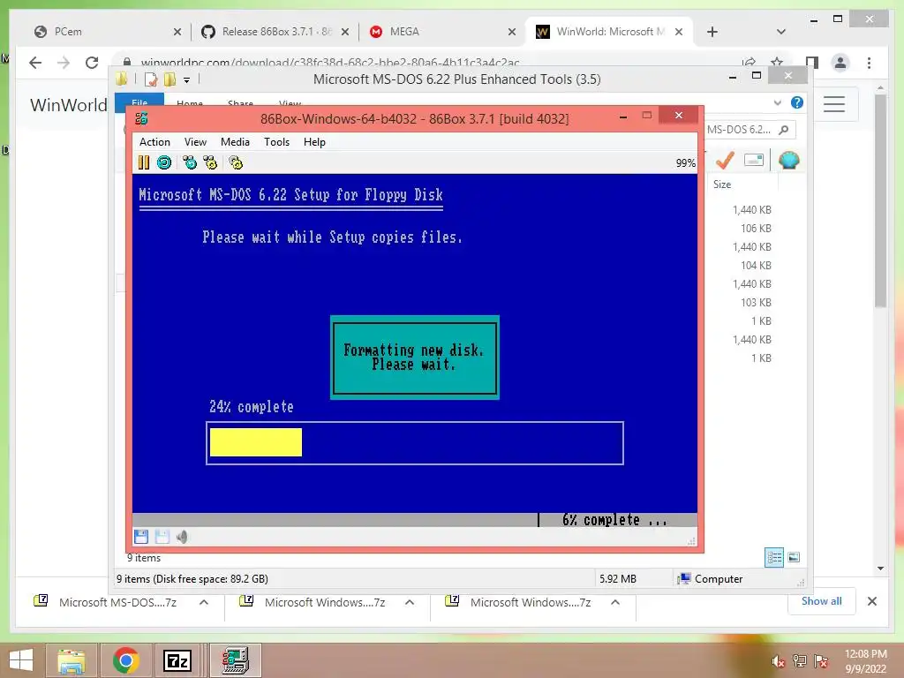Show all downloads in Chrome
Image resolution: width=904 pixels, height=678 pixels.
pos(821,601)
